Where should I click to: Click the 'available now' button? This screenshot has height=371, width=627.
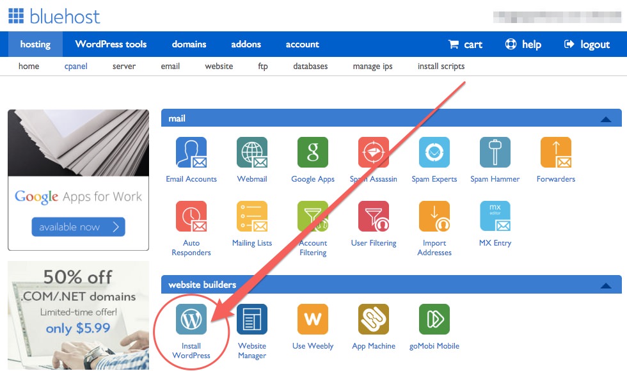pyautogui.click(x=78, y=226)
